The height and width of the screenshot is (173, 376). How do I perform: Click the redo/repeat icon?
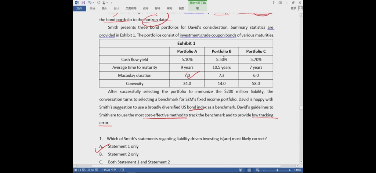click(x=99, y=3)
